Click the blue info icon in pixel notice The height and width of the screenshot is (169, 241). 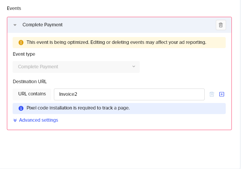[x=21, y=108]
